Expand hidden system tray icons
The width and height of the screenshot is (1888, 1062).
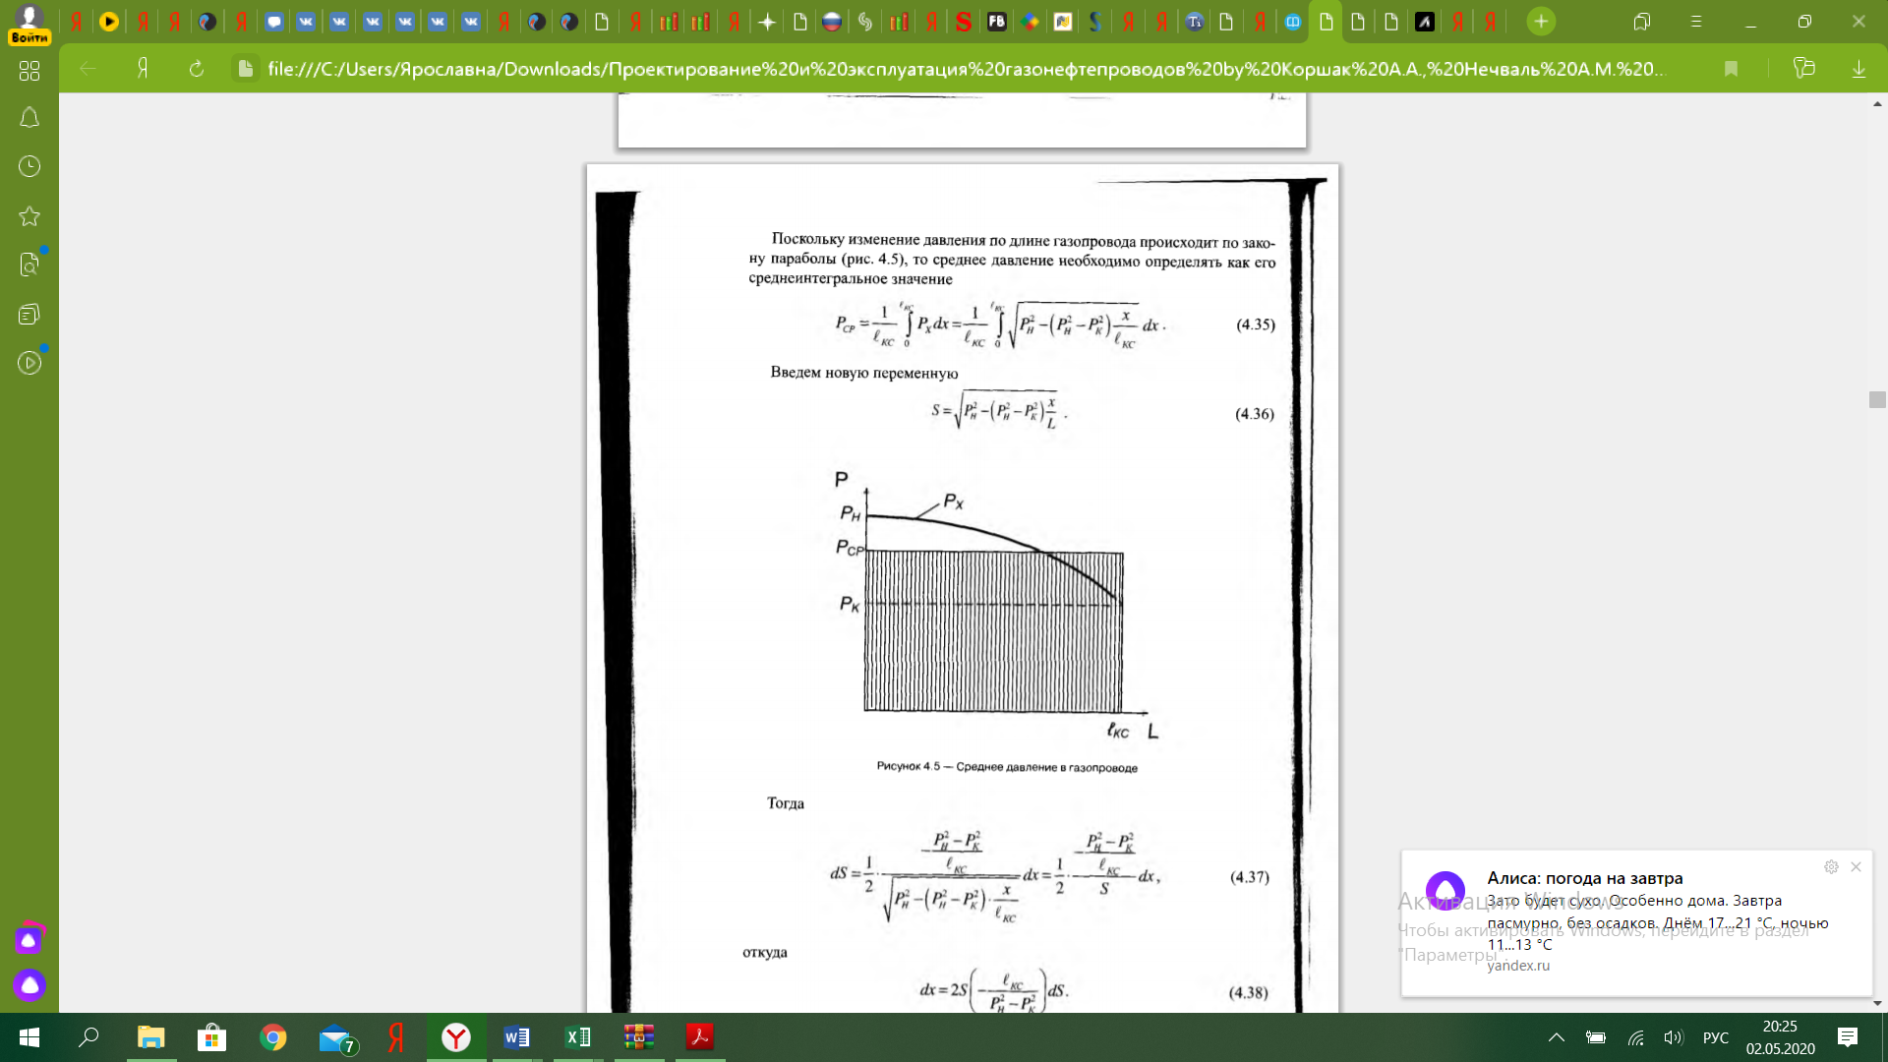(x=1556, y=1037)
